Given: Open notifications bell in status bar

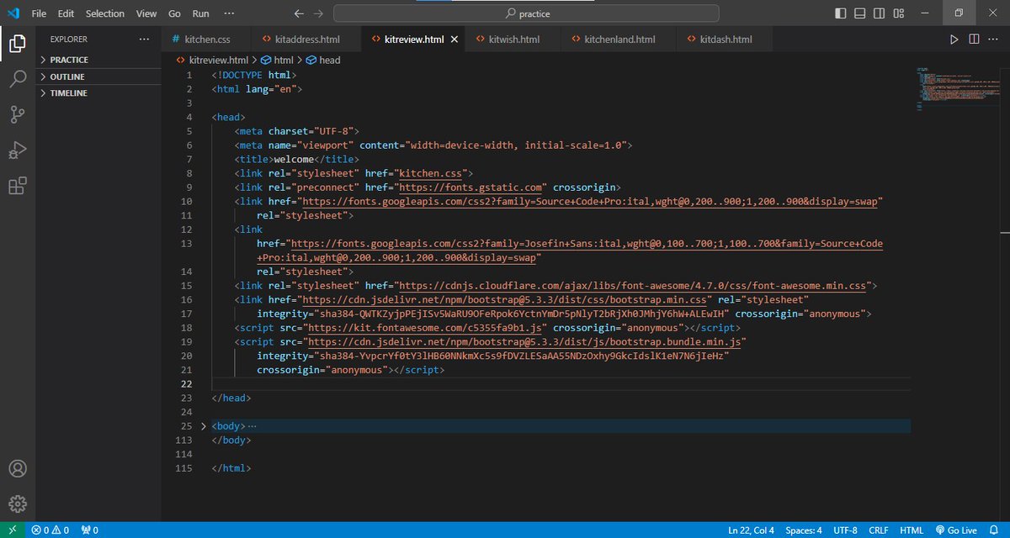Looking at the screenshot, I should 996,530.
